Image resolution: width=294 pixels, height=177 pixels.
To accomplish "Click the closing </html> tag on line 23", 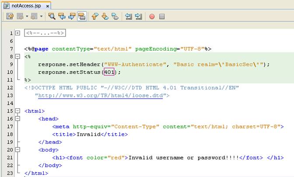I will tap(36, 173).
